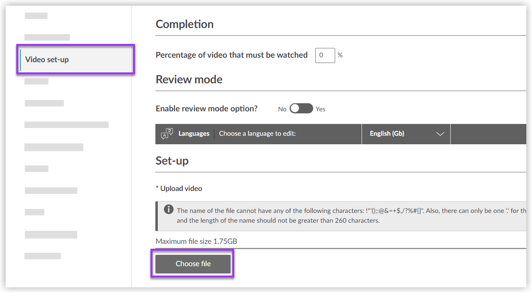Click the Upload video label
The width and height of the screenshot is (532, 293).
coord(179,188)
